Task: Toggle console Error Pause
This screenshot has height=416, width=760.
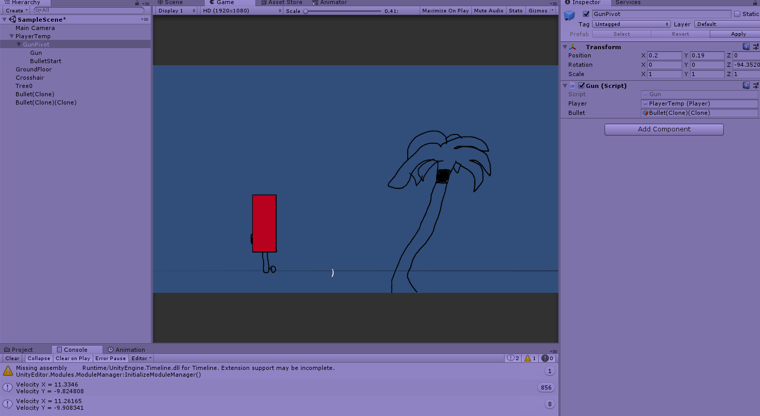Action: point(110,358)
